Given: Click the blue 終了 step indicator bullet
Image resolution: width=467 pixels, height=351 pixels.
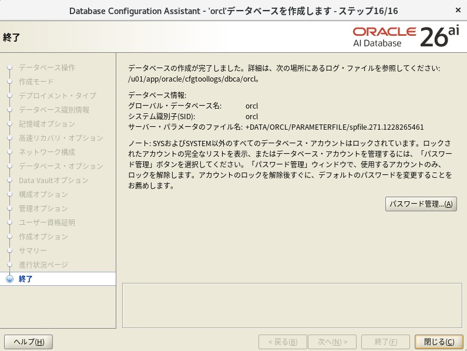Looking at the screenshot, I should [x=10, y=279].
